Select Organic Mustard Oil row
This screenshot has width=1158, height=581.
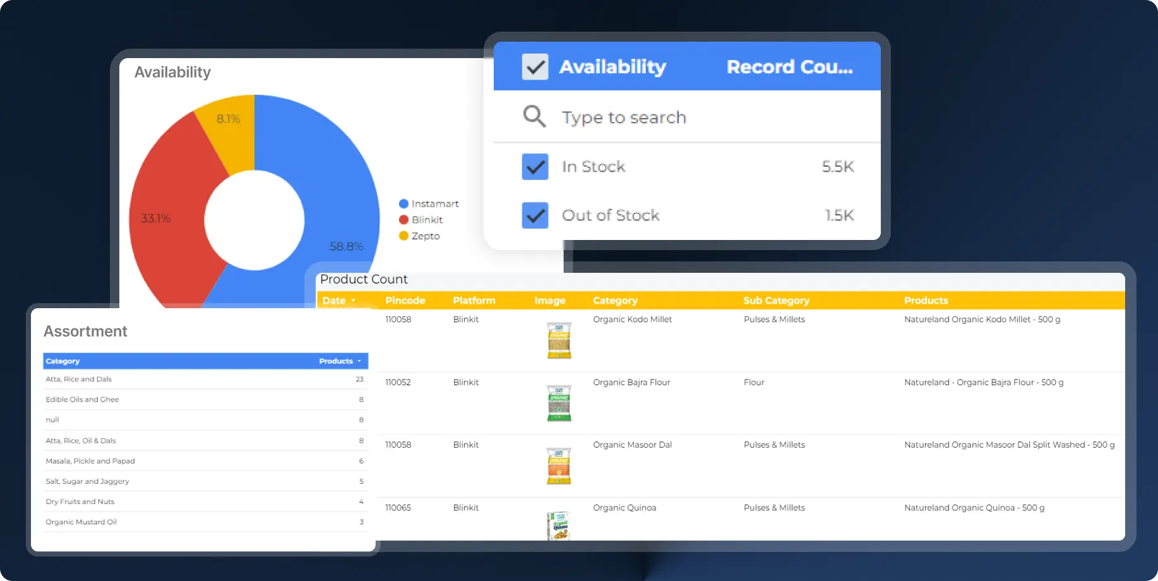[205, 522]
